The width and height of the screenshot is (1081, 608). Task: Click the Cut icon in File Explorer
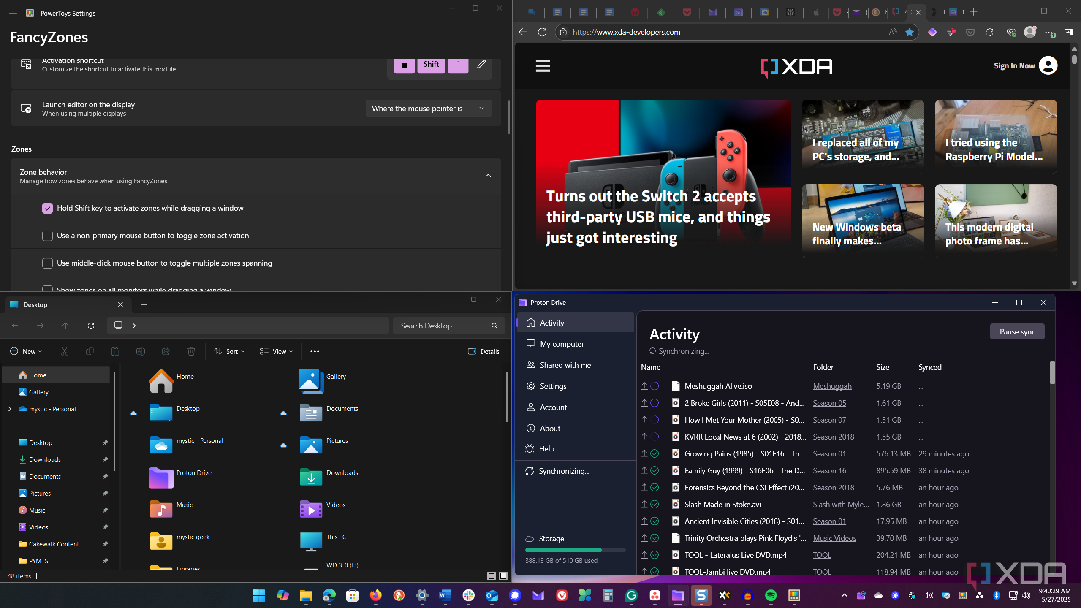click(x=64, y=351)
